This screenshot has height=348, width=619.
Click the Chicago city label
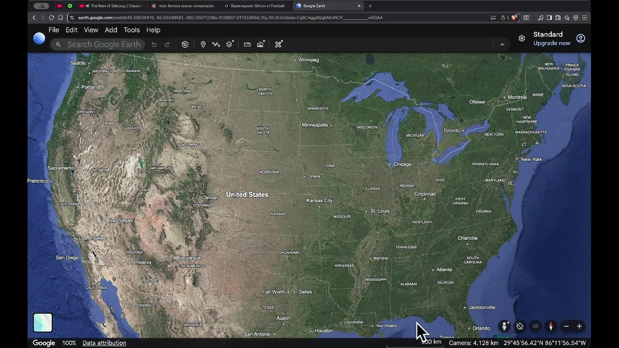(402, 164)
